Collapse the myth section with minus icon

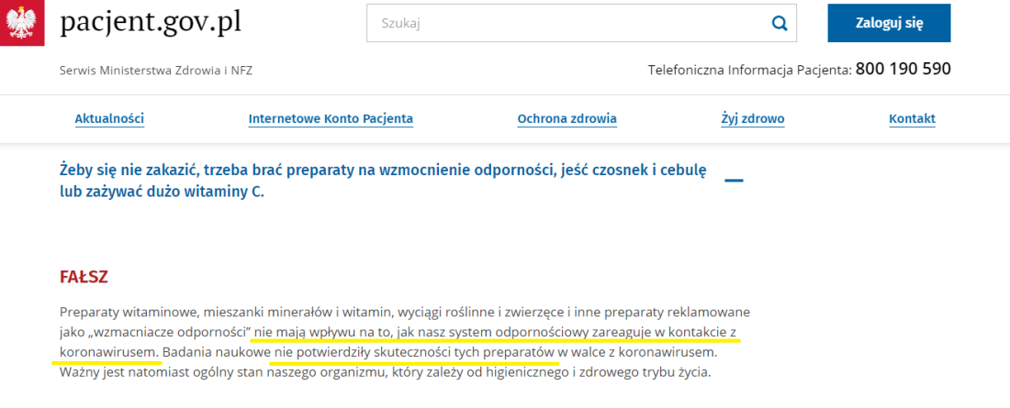(x=734, y=181)
